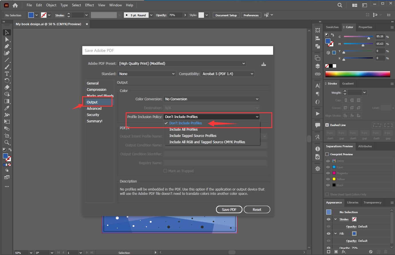The image size is (395, 255).
Task: Activate the Zoom tool
Action: (7, 142)
